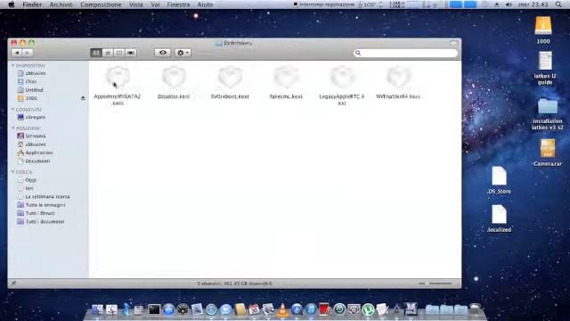Screen dimensions: 570x321
Task: Click Interrompi registrazione in menu bar
Action: (324, 4)
